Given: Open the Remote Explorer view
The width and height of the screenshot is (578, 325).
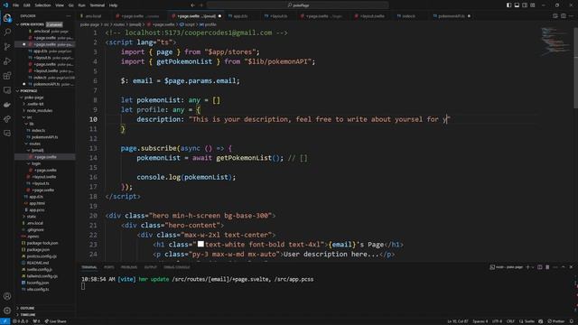Looking at the screenshot, I should tap(7, 90).
